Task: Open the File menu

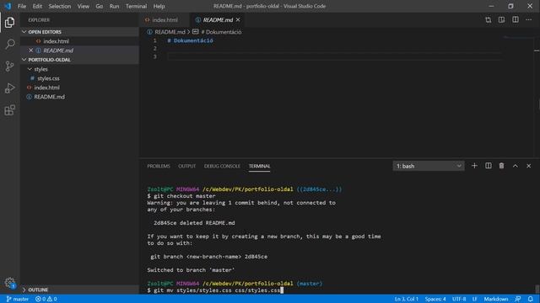Action: pyautogui.click(x=22, y=6)
